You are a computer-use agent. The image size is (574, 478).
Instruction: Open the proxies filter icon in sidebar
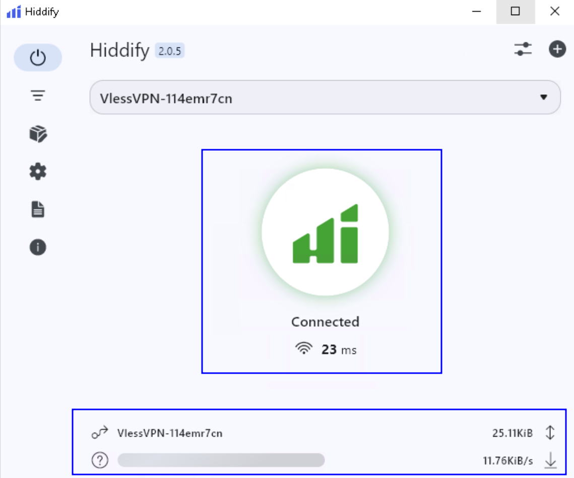coord(38,95)
